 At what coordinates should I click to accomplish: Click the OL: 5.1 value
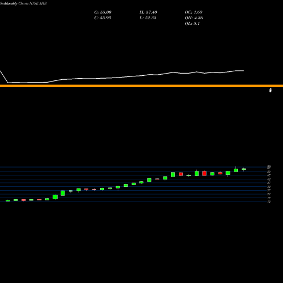click(x=192, y=24)
